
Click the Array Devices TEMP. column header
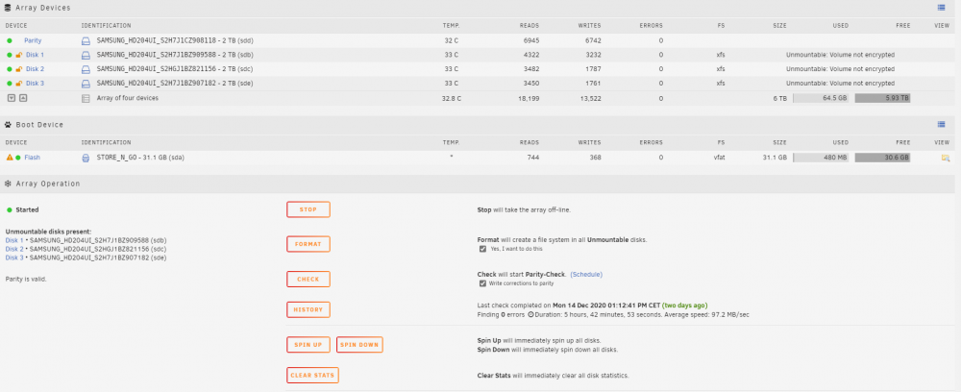[x=451, y=26]
